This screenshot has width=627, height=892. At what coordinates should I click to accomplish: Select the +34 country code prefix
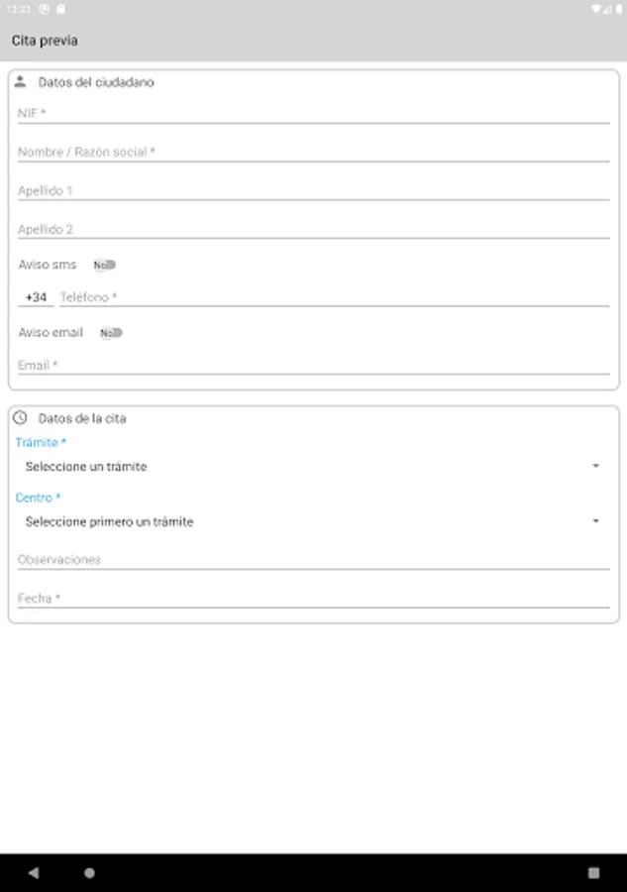pos(36,297)
